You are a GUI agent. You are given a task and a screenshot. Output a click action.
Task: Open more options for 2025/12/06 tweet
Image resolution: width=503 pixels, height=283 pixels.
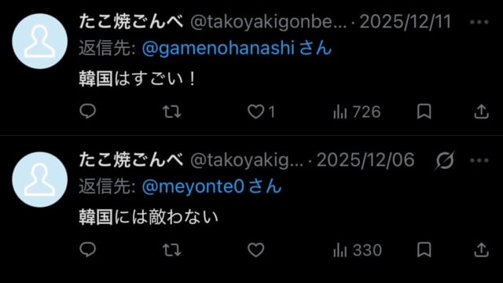[x=479, y=160]
